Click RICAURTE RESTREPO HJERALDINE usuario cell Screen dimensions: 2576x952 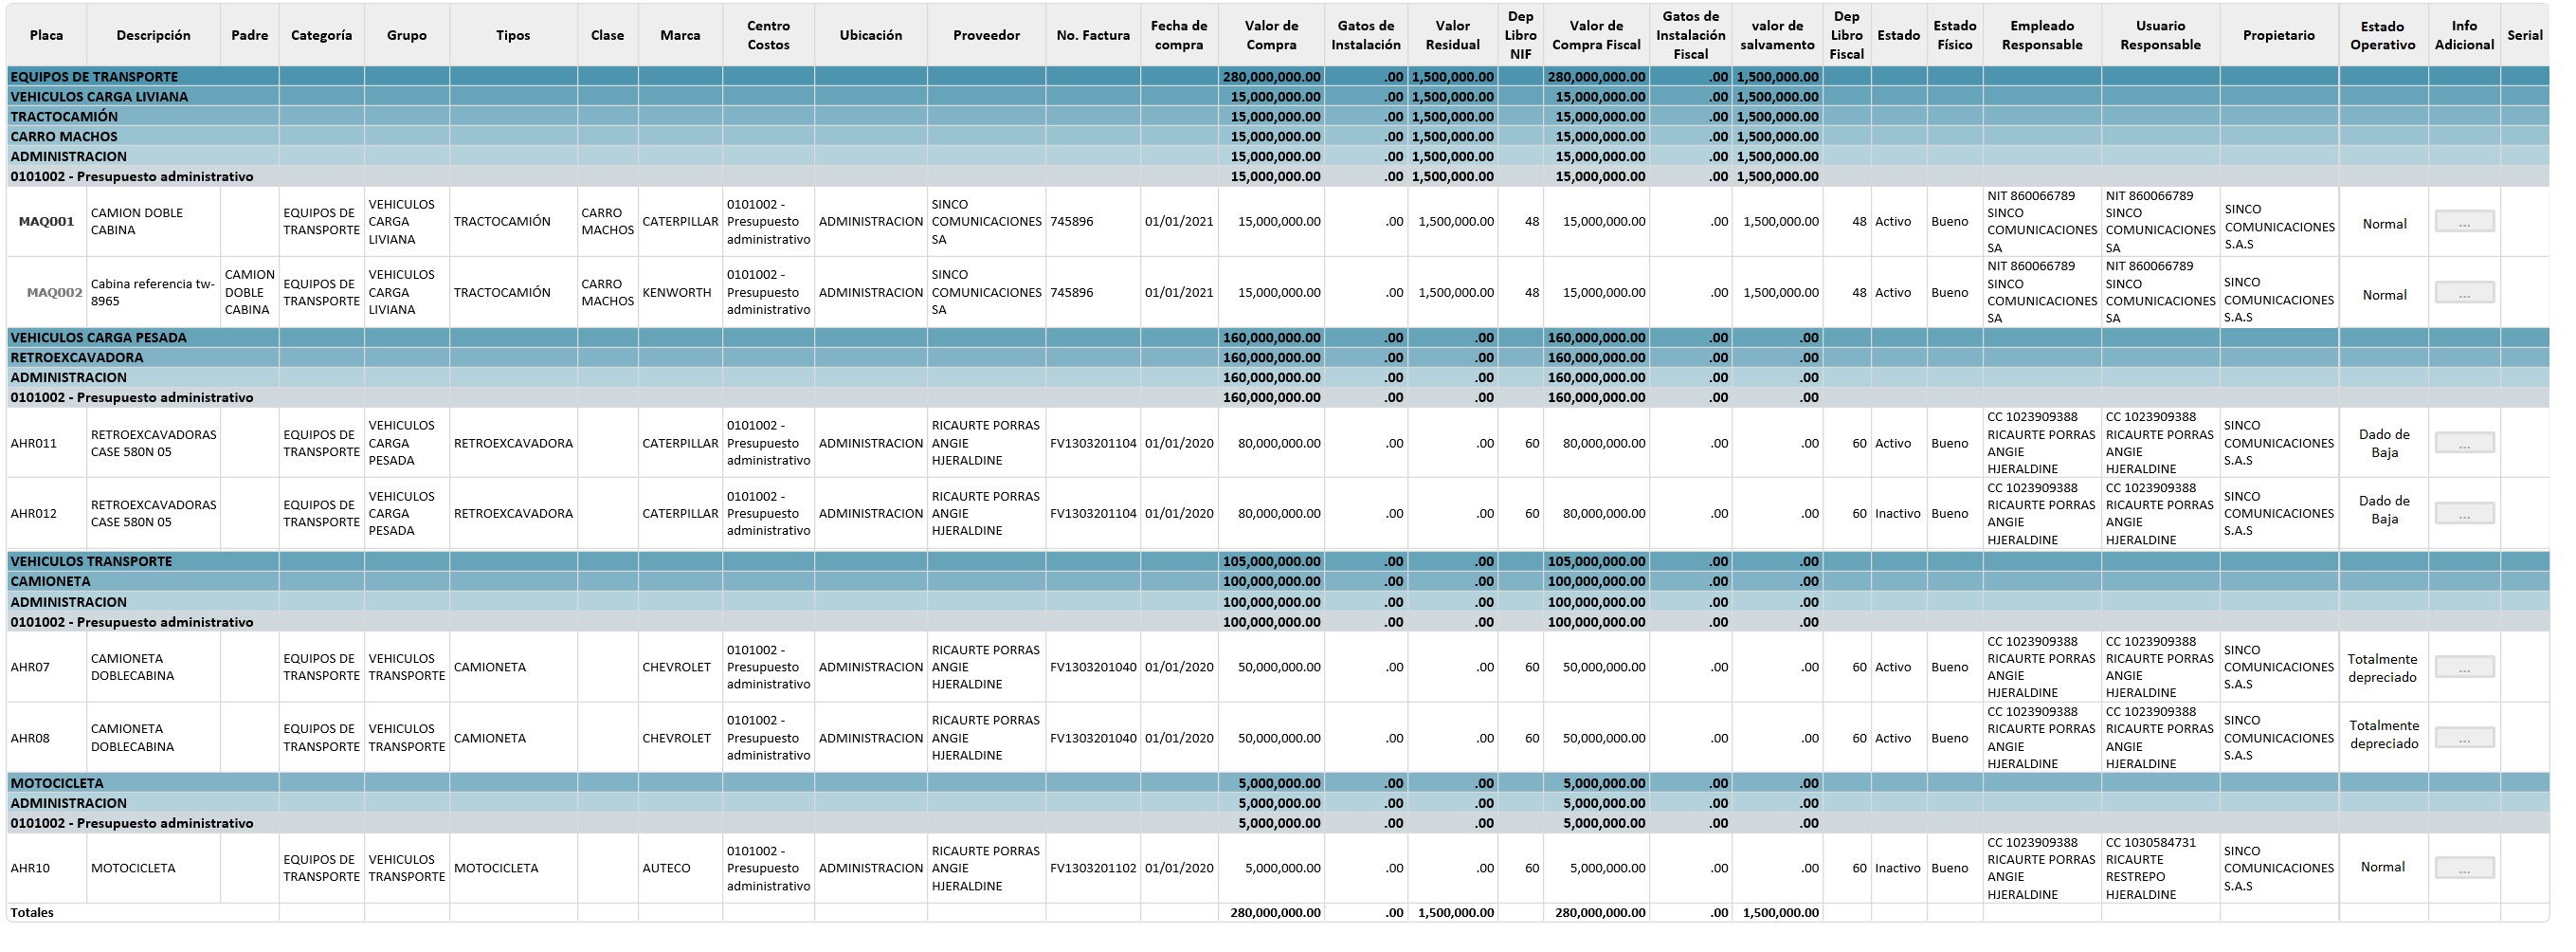point(2160,868)
